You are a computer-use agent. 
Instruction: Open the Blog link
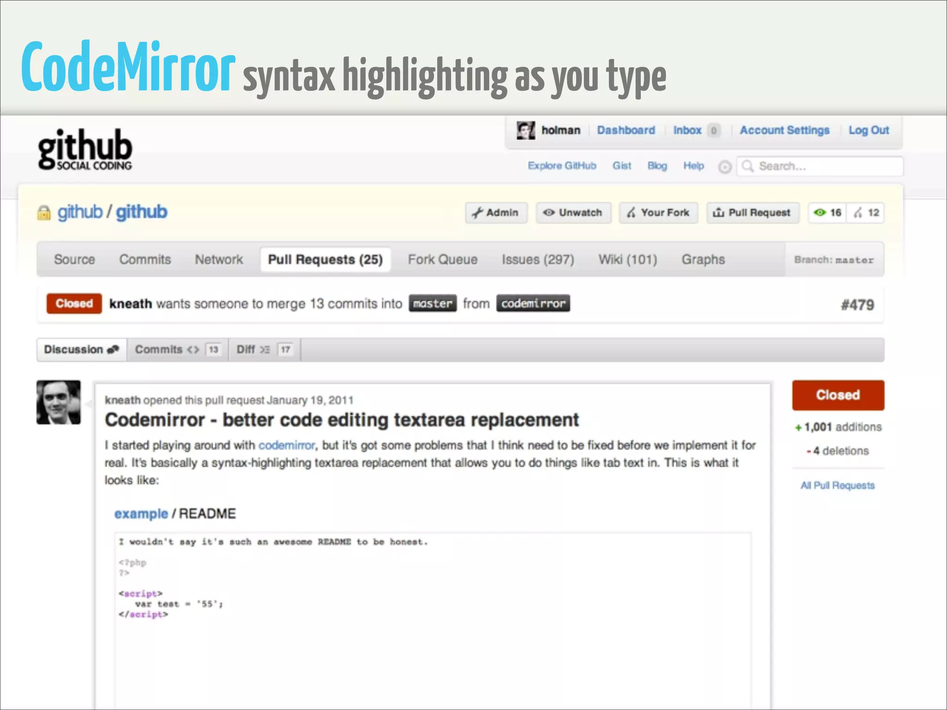click(657, 166)
